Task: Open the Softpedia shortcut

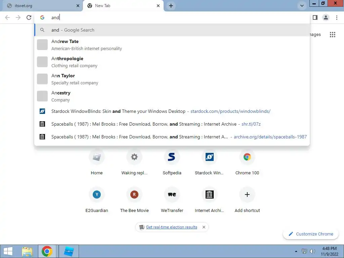Action: pyautogui.click(x=172, y=163)
